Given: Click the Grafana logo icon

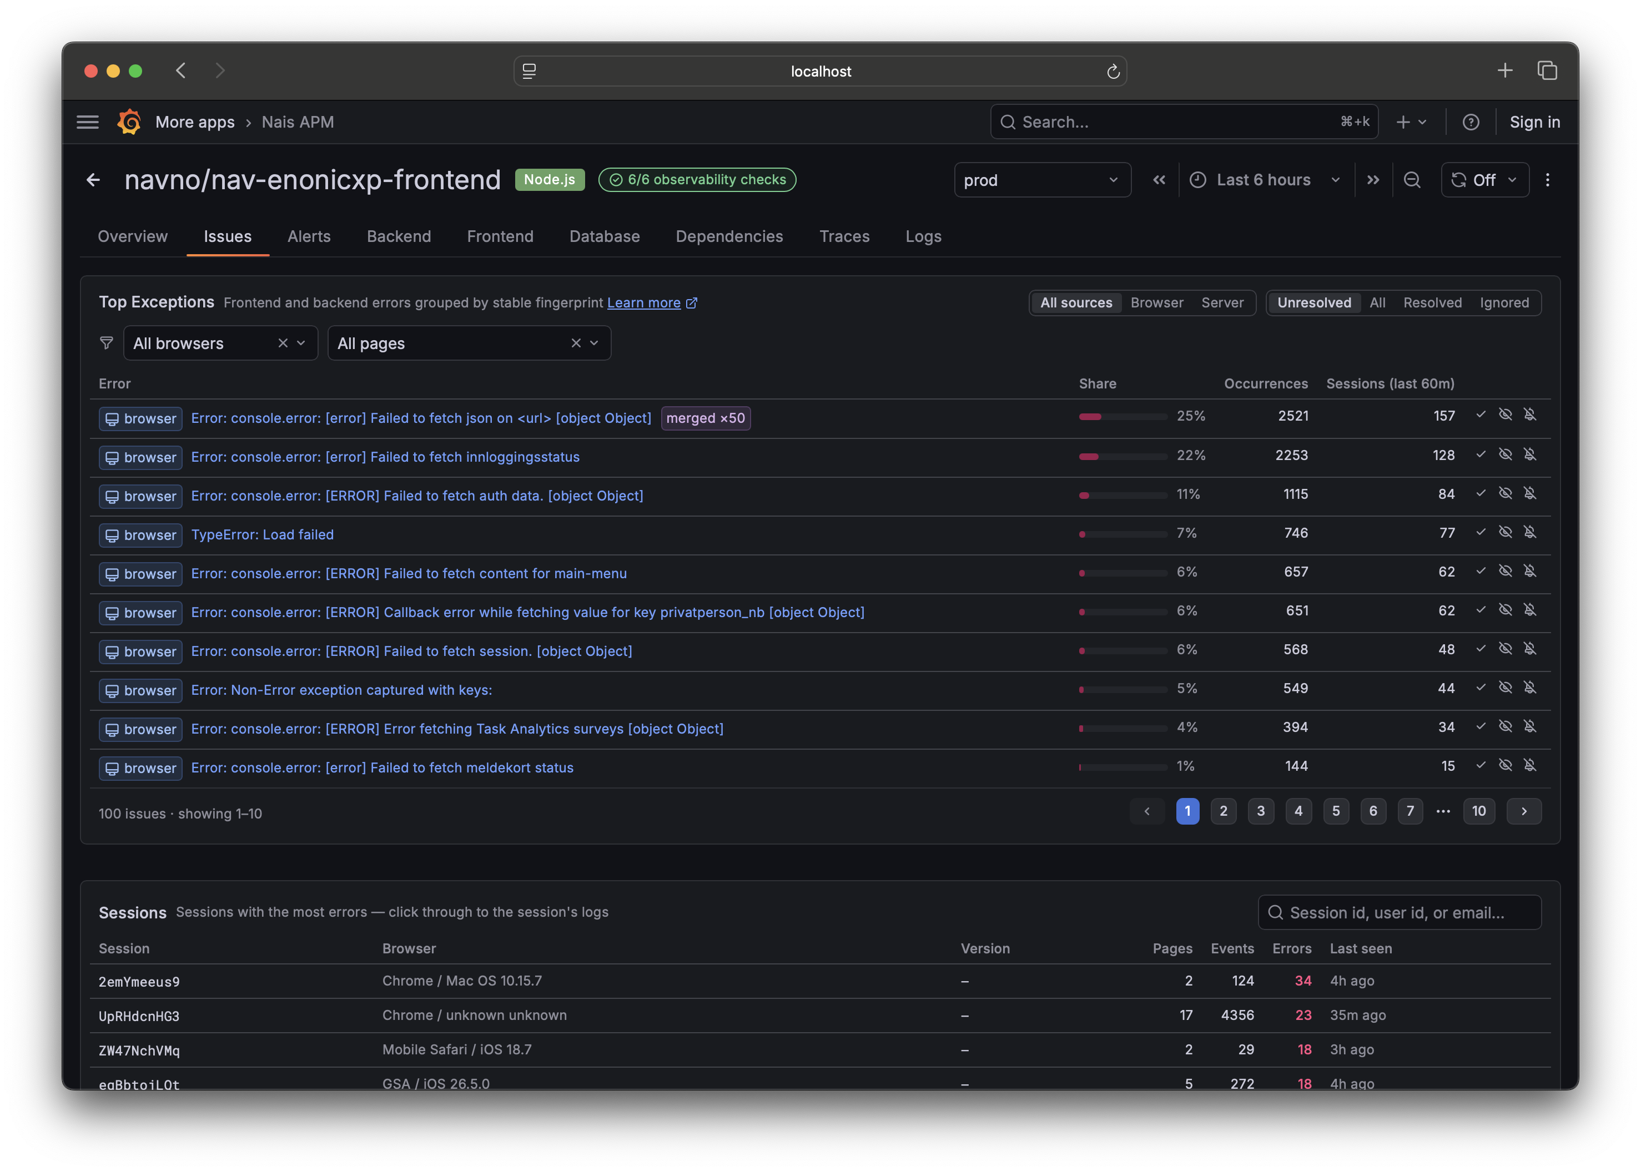Looking at the screenshot, I should pos(129,122).
